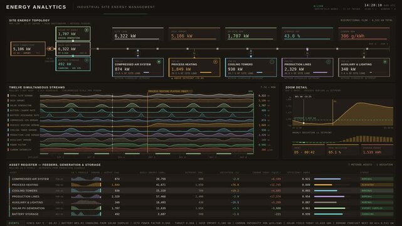
Task: Click the Energy Analytics title
Action: 36,7
